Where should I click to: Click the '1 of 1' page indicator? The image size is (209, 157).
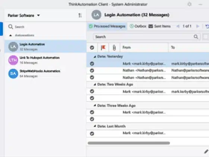pos(187,26)
